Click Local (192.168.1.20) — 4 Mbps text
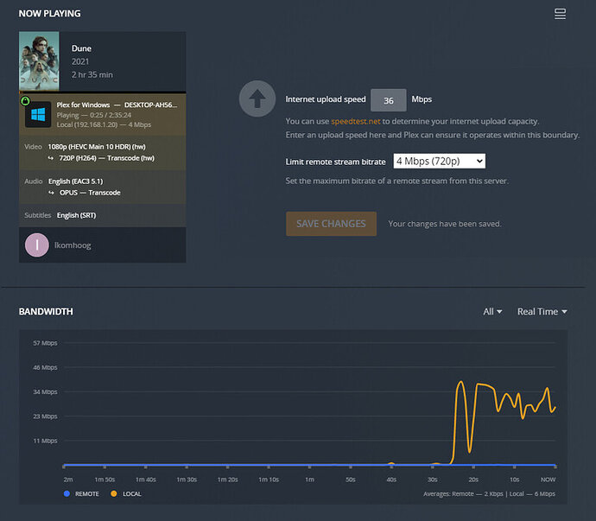The width and height of the screenshot is (596, 521). (104, 124)
